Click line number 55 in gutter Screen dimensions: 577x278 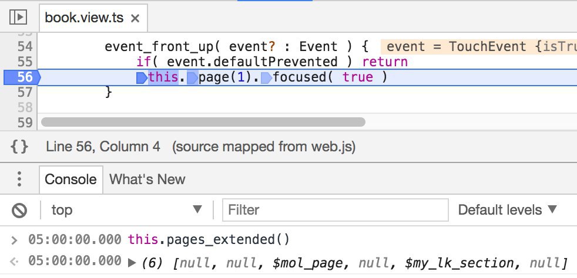[x=25, y=62]
